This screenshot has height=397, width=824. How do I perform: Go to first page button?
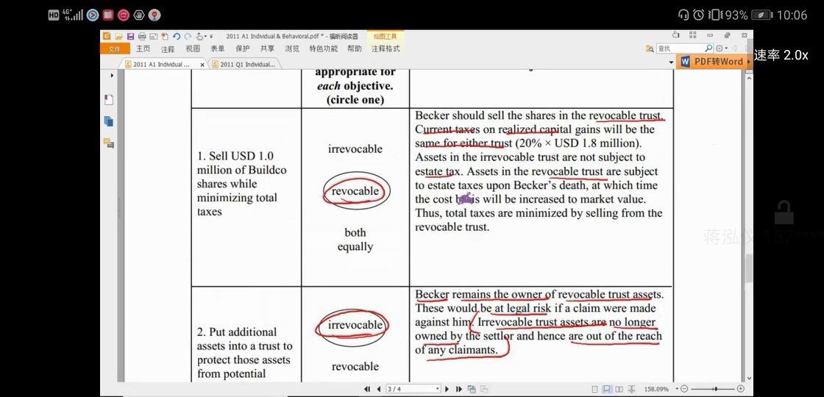[367, 389]
